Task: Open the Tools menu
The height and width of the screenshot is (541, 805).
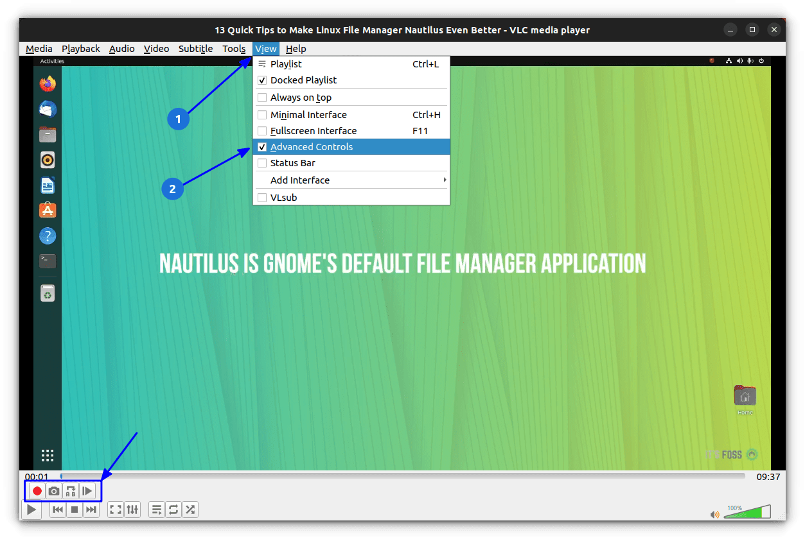Action: (234, 49)
